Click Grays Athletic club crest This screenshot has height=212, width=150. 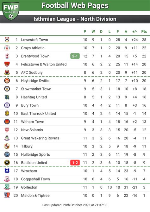coord(7,48)
